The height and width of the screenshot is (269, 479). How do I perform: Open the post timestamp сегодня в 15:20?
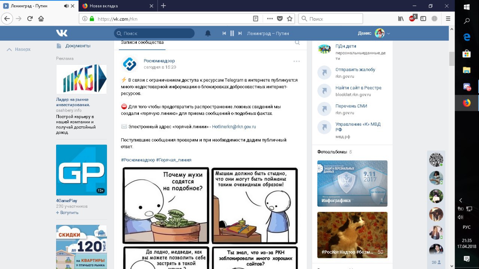click(160, 67)
